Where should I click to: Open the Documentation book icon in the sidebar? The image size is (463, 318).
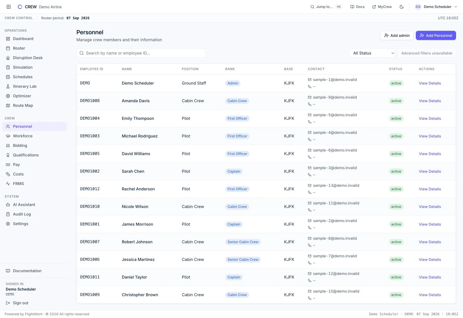point(8,271)
